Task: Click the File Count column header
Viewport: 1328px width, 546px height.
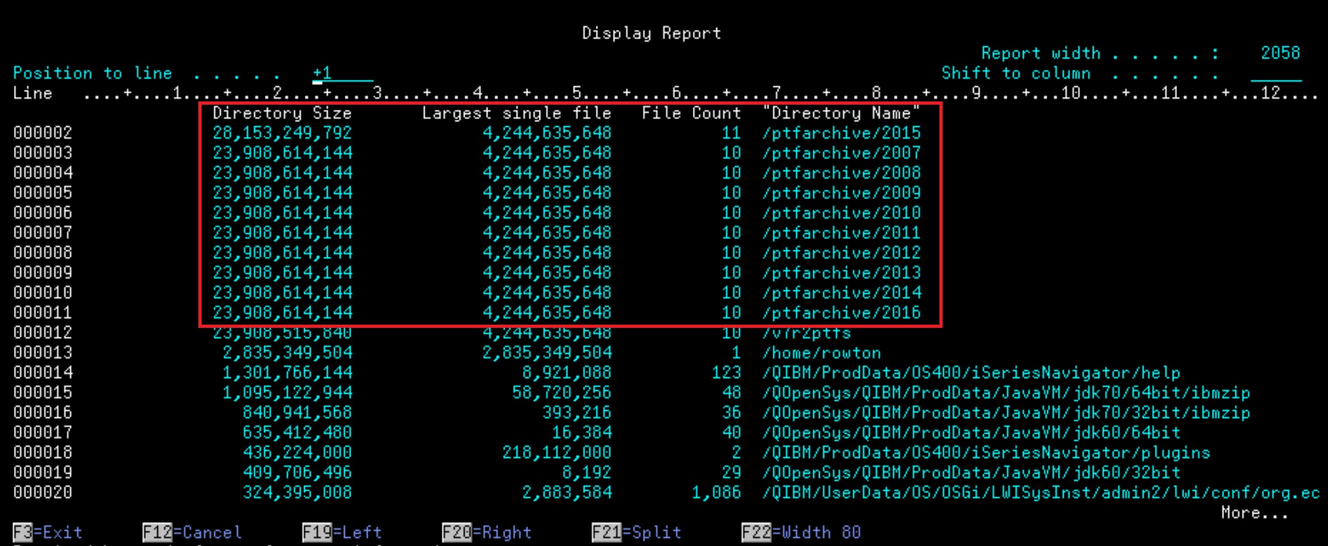Action: pos(690,114)
